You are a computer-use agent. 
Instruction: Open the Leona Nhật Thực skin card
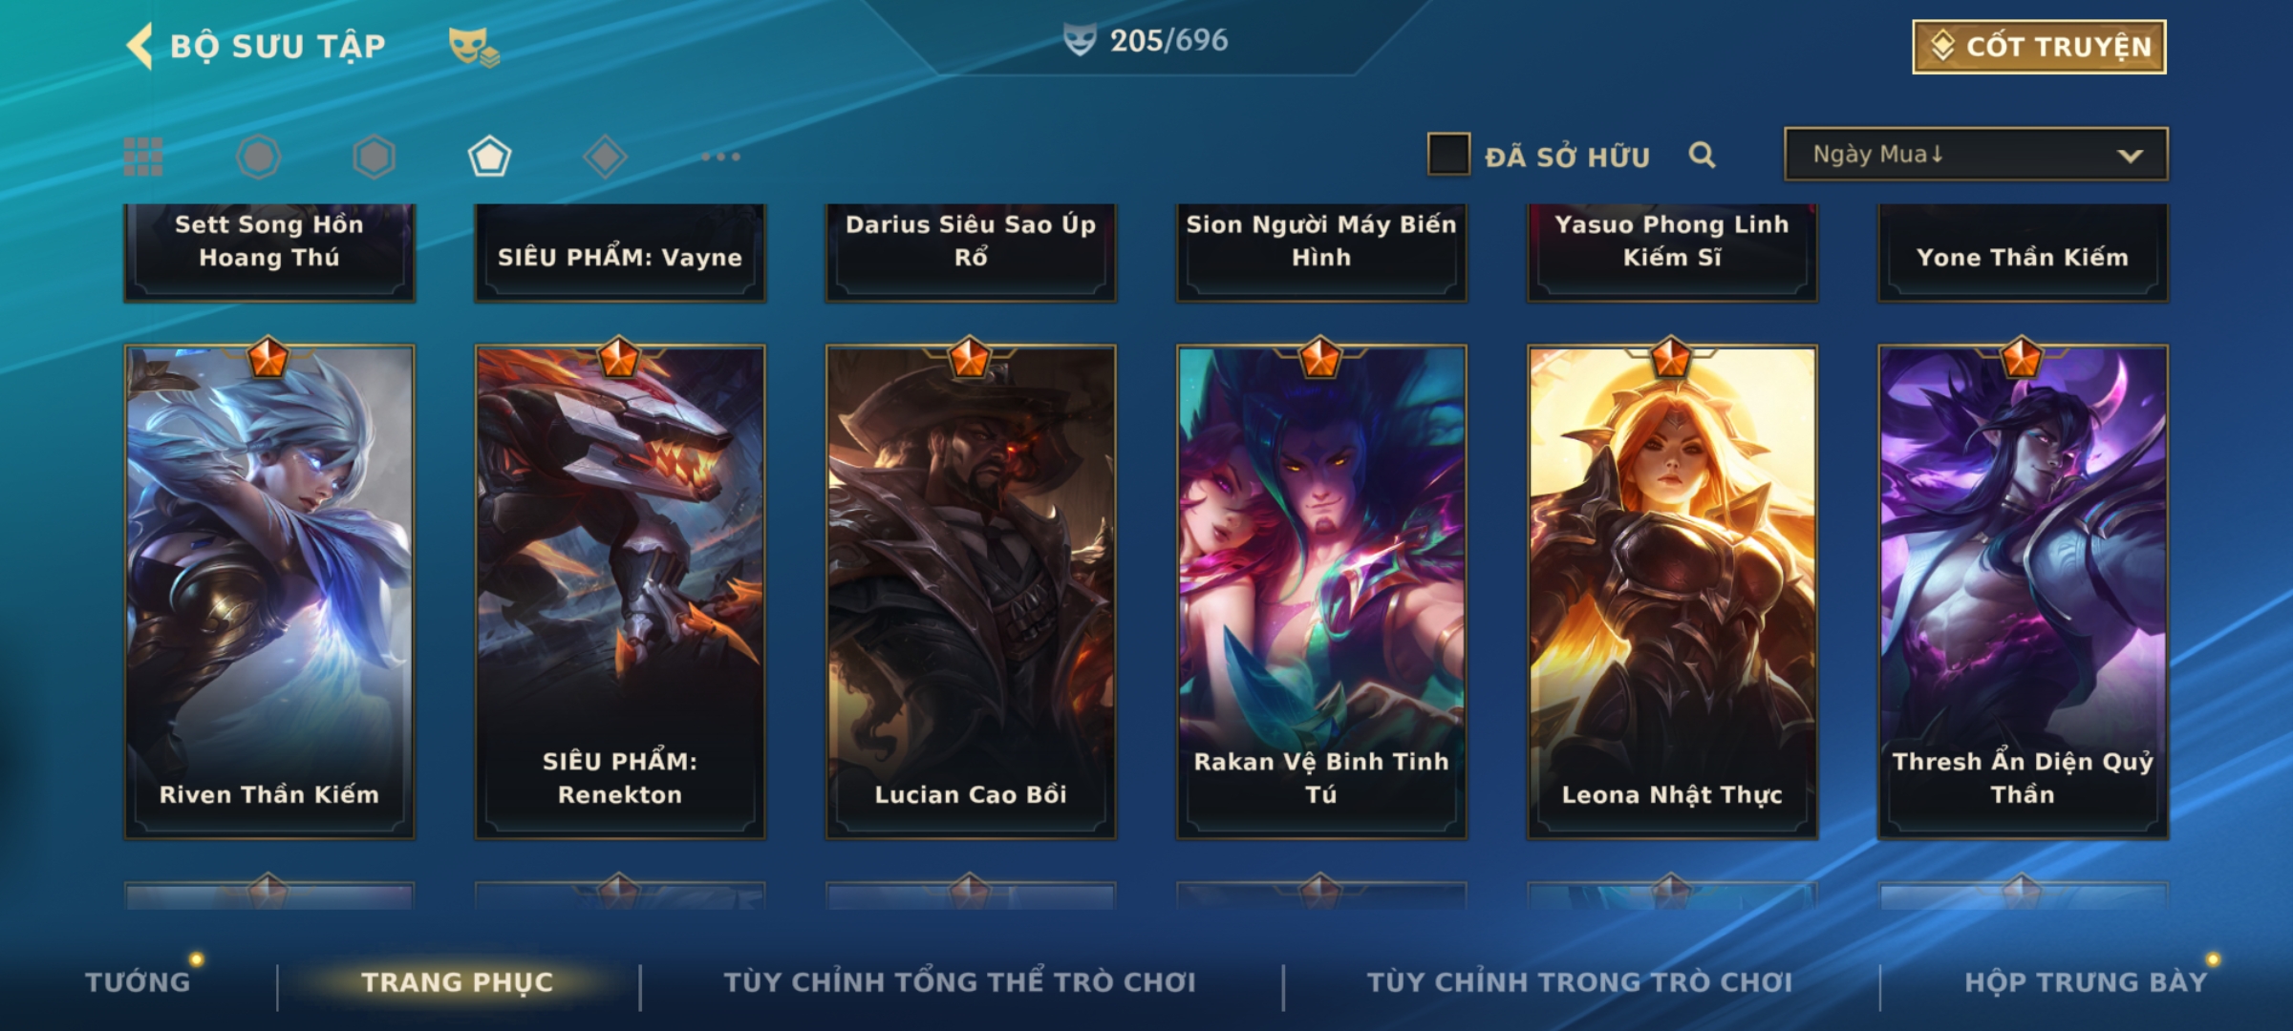pyautogui.click(x=1672, y=592)
